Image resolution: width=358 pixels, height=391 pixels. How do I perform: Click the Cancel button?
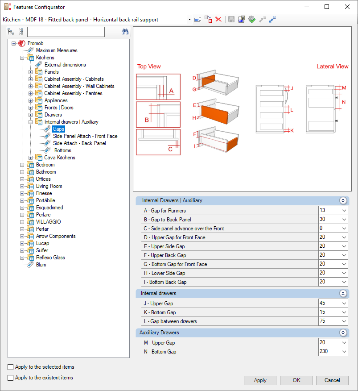coord(332,380)
